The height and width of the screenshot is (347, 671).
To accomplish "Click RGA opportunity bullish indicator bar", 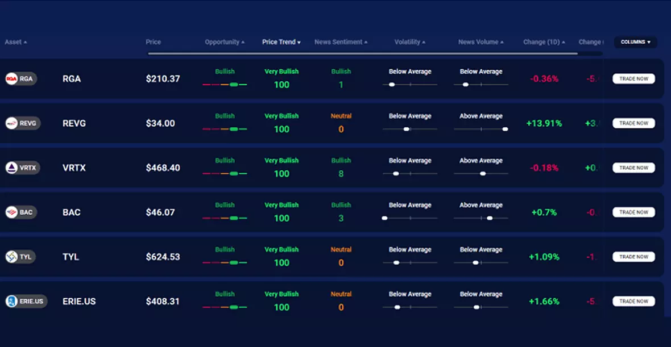I will click(x=225, y=85).
